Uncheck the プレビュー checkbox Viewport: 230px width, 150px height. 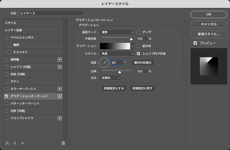click(195, 43)
